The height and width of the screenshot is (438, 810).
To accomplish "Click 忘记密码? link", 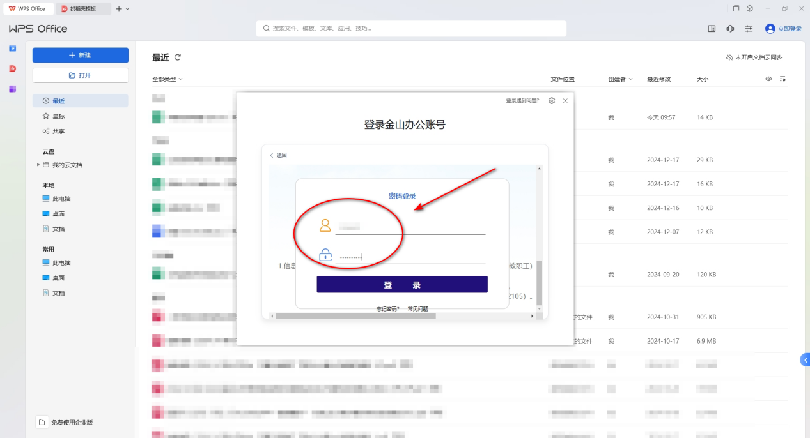I will pyautogui.click(x=388, y=309).
